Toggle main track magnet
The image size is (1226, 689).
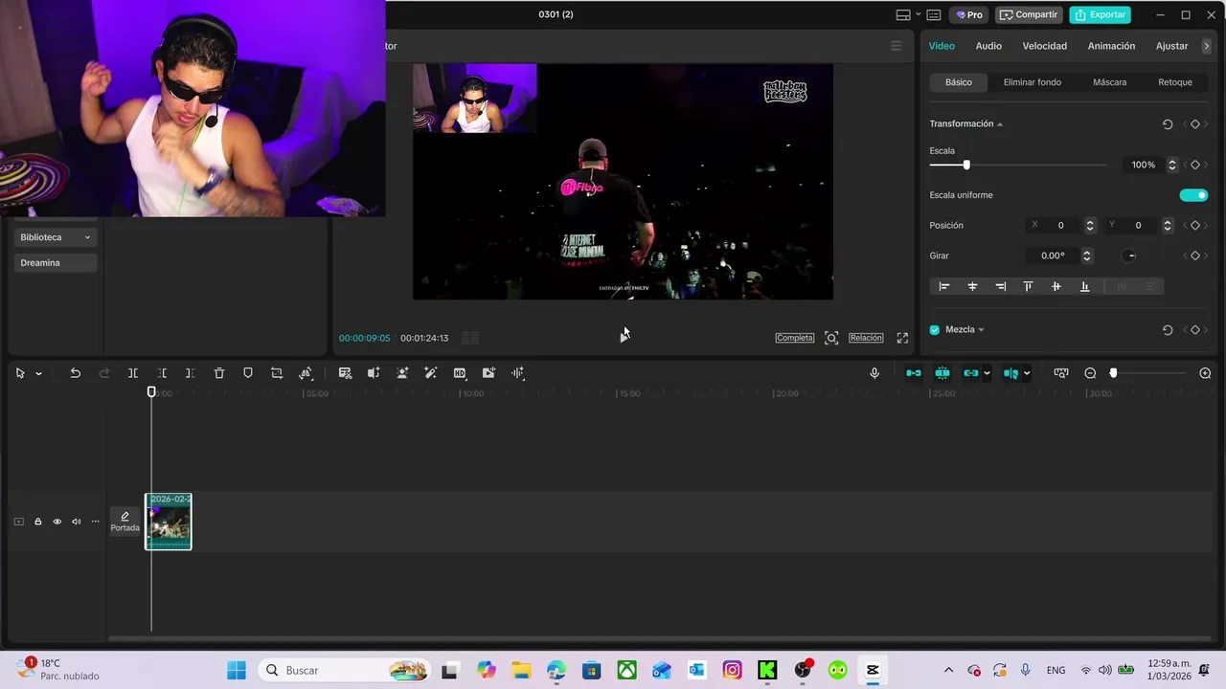pyautogui.click(x=914, y=373)
